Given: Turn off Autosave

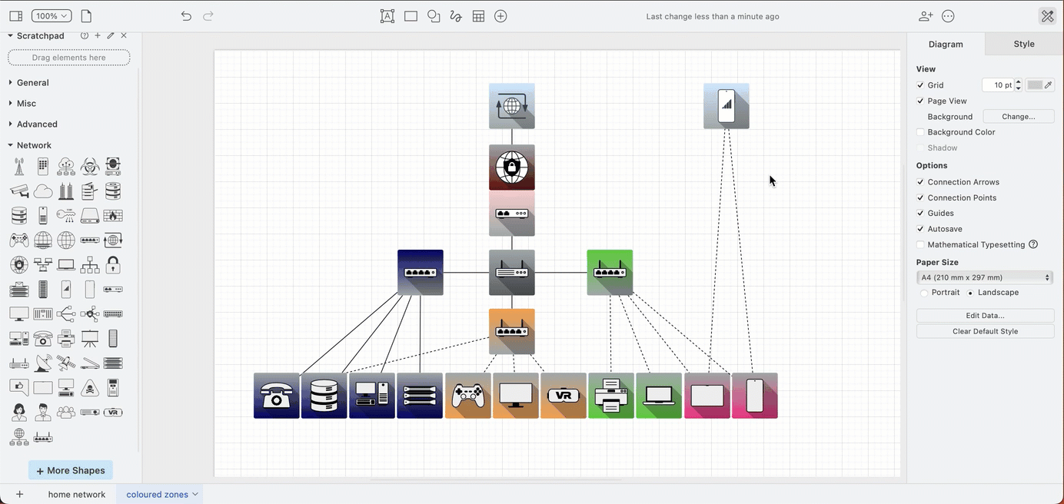Looking at the screenshot, I should pos(920,228).
